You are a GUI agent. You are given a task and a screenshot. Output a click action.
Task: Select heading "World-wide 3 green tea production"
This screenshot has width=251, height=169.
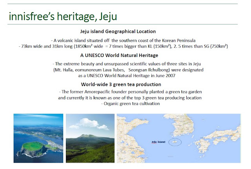121,84
